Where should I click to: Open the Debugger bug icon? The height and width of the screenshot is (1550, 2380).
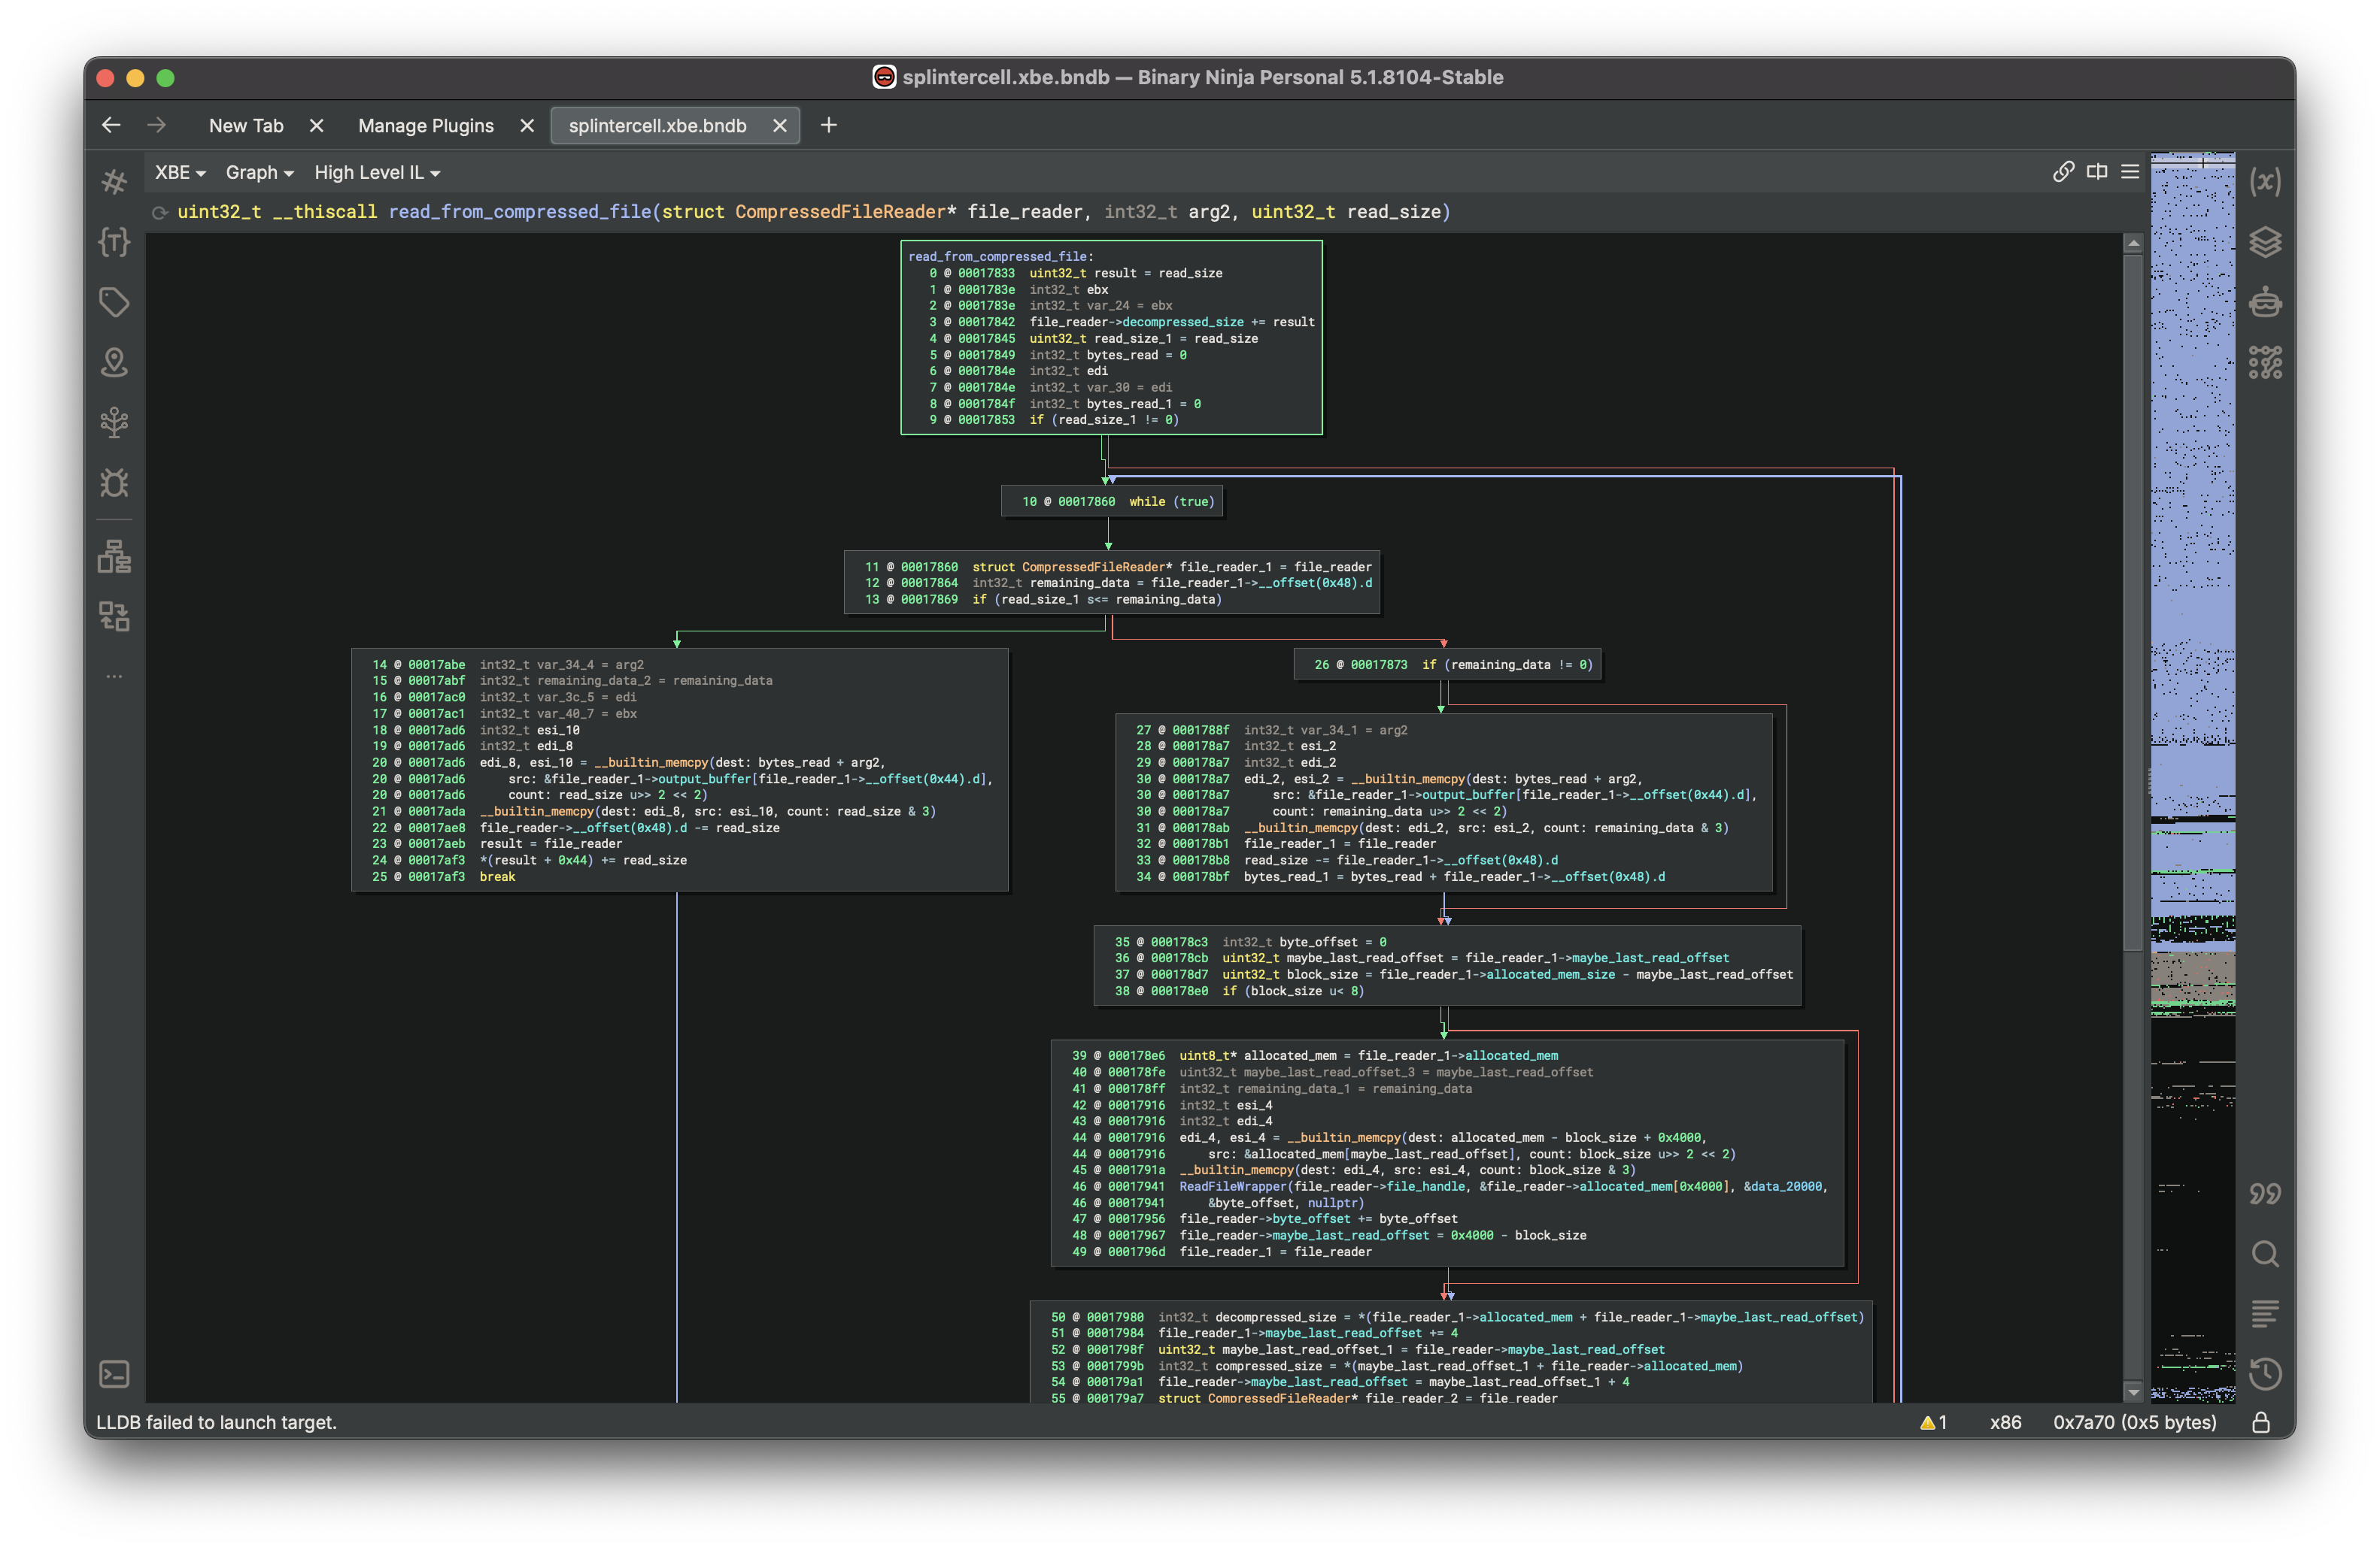[x=114, y=483]
